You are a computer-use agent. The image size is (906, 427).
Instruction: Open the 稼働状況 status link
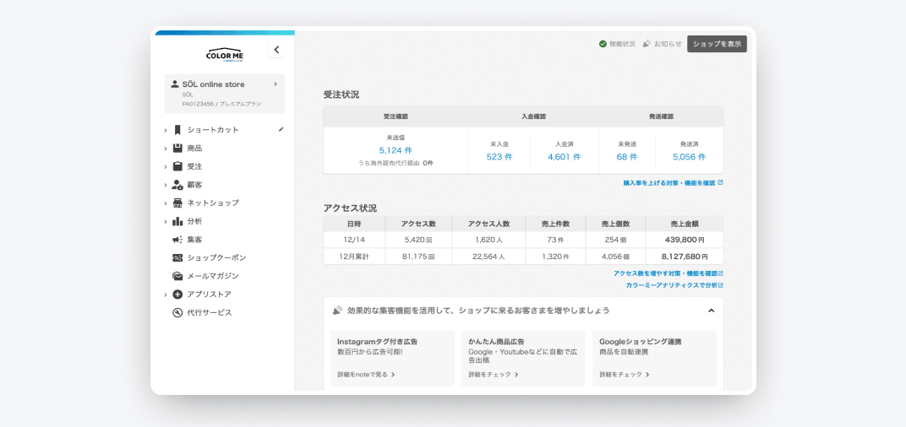[x=617, y=44]
